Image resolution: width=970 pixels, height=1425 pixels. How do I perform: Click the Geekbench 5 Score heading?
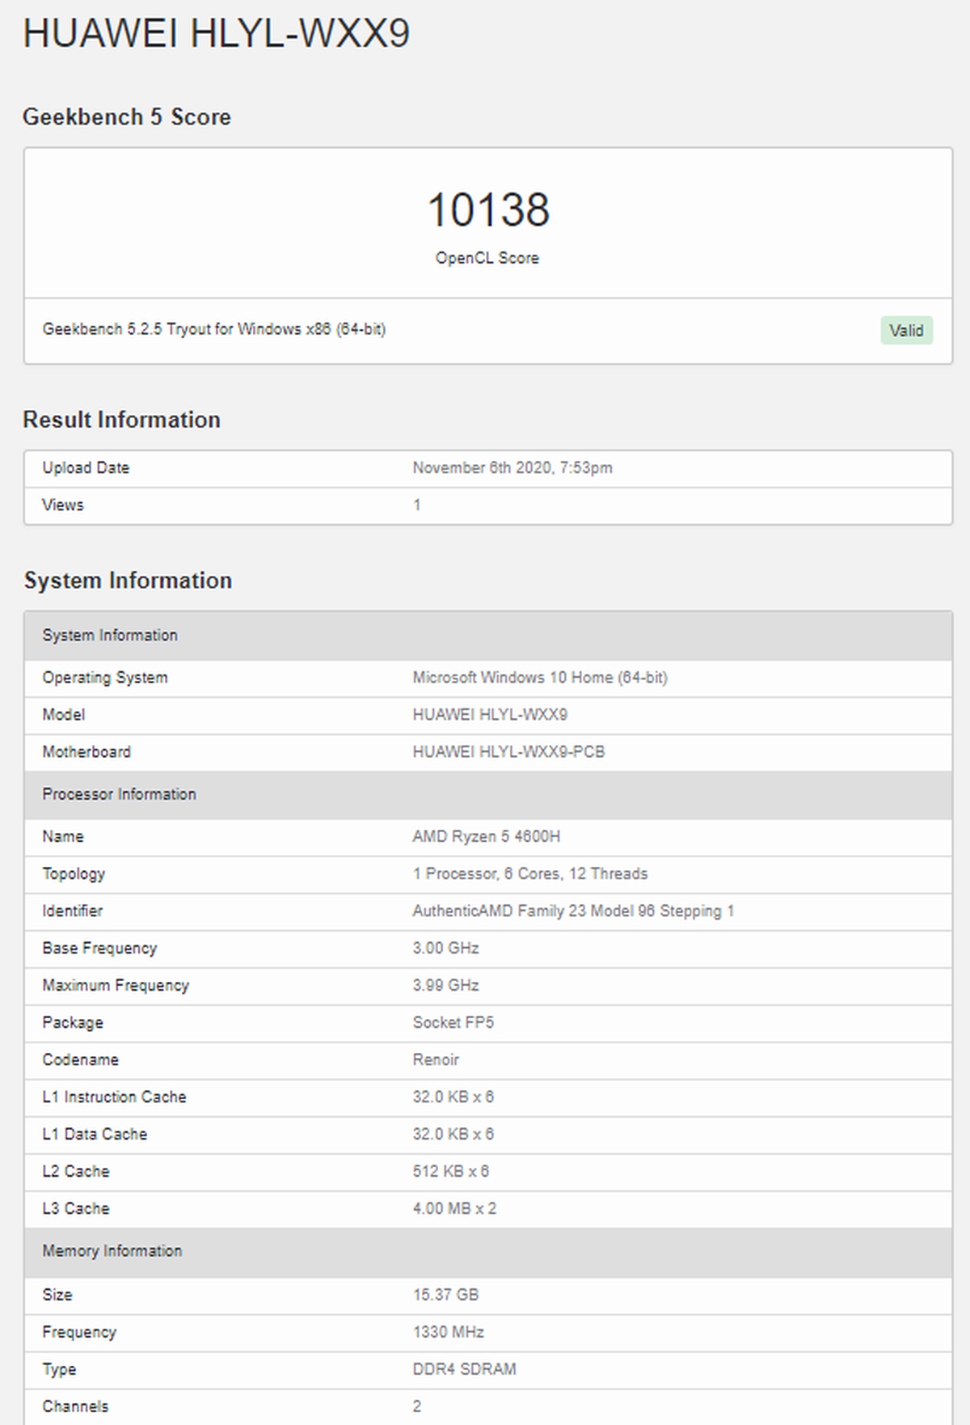127,117
